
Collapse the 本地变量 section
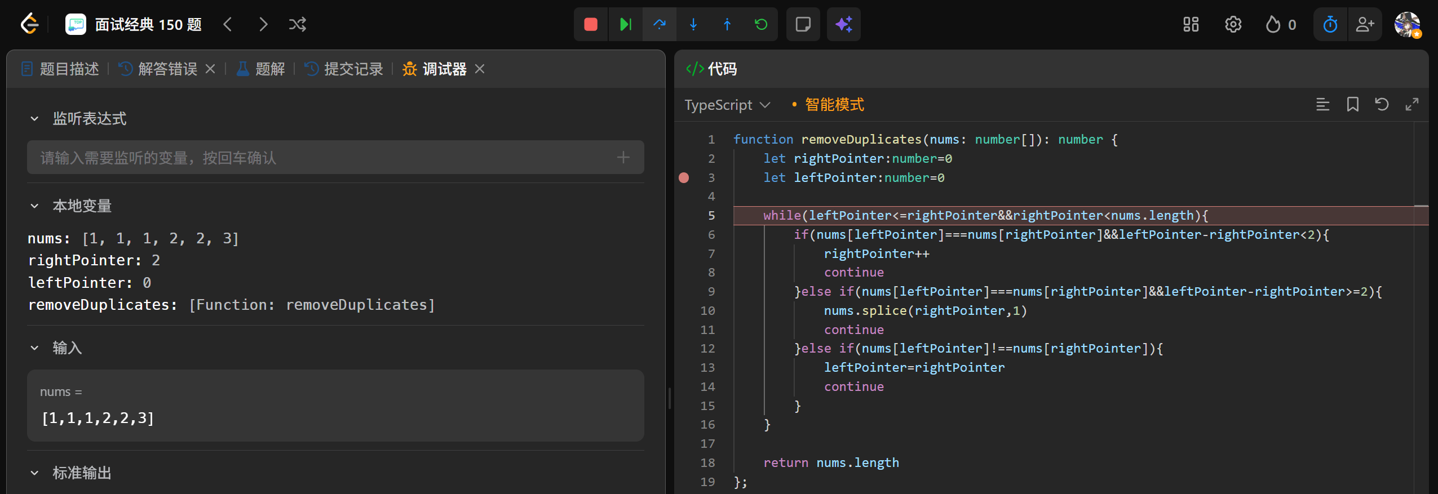[34, 206]
